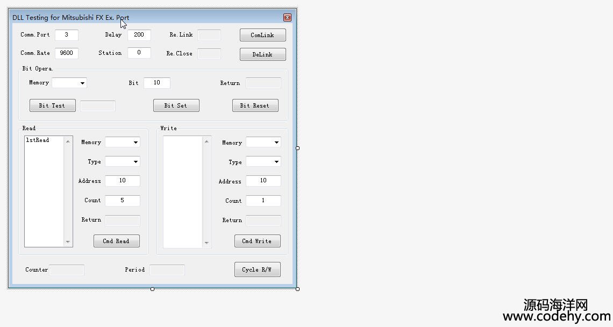Click the "Return" label in Bit Opera

coord(230,83)
